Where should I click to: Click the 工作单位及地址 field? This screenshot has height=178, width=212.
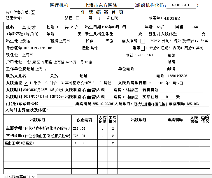76,69
